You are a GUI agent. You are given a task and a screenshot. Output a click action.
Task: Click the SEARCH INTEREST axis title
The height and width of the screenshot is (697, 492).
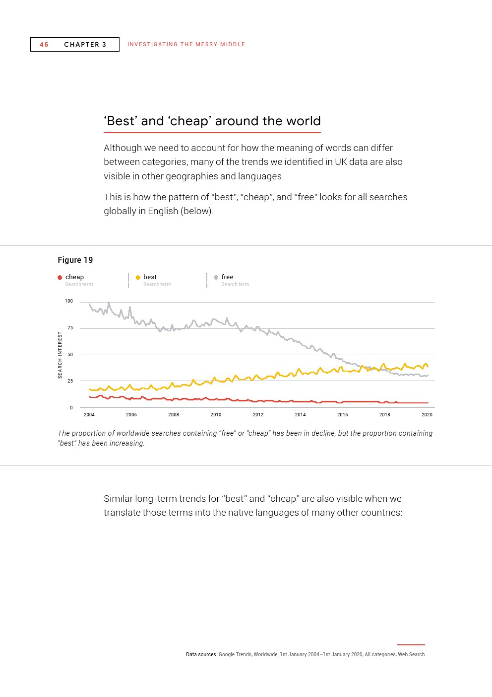click(x=61, y=355)
